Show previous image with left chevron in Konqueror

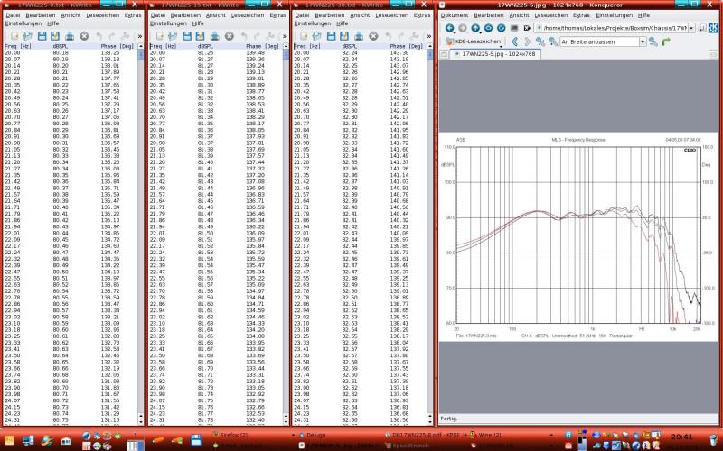click(515, 41)
